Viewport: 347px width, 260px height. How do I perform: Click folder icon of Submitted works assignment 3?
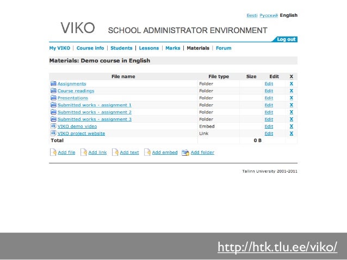53,119
